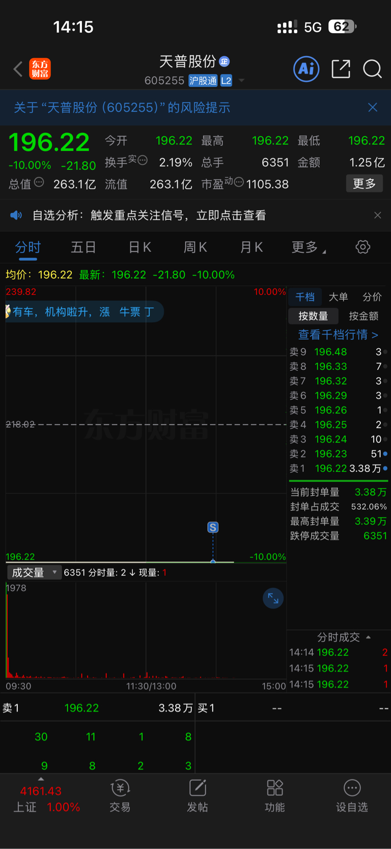391x849 pixels.
Task: Open the 风险提示 notice link
Action: (122, 107)
